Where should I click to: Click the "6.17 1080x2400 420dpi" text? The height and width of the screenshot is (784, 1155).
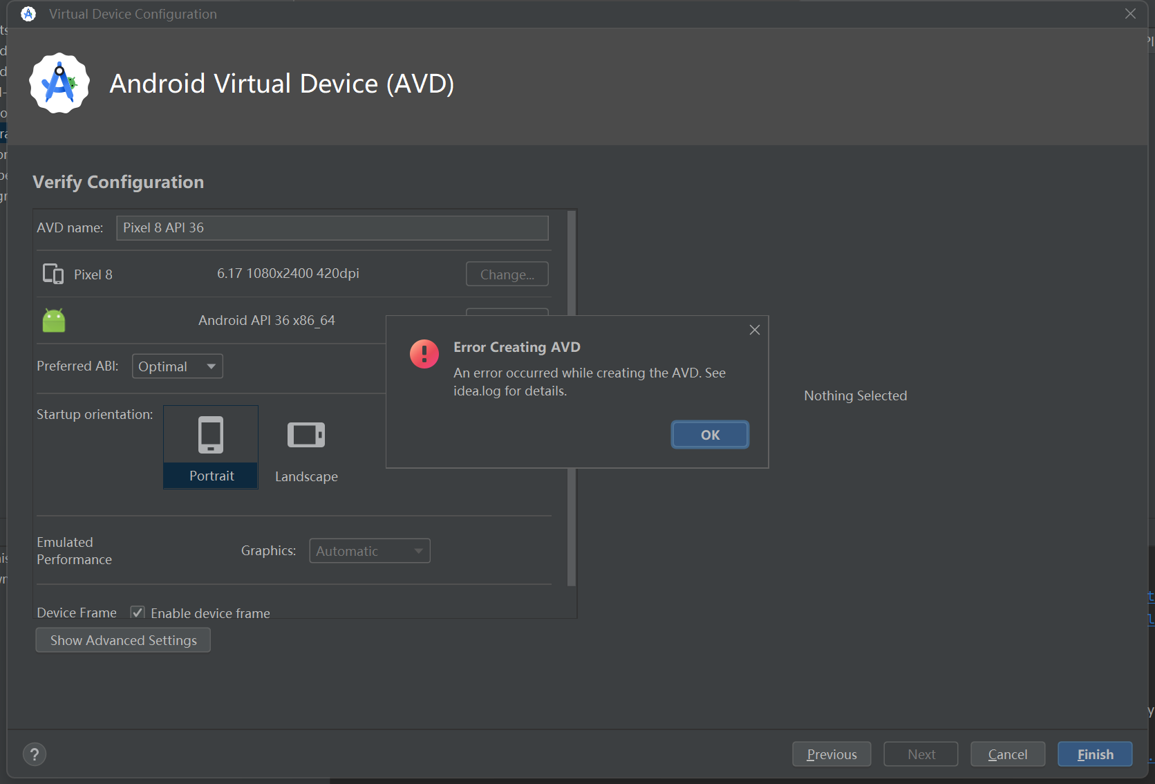pyautogui.click(x=288, y=274)
